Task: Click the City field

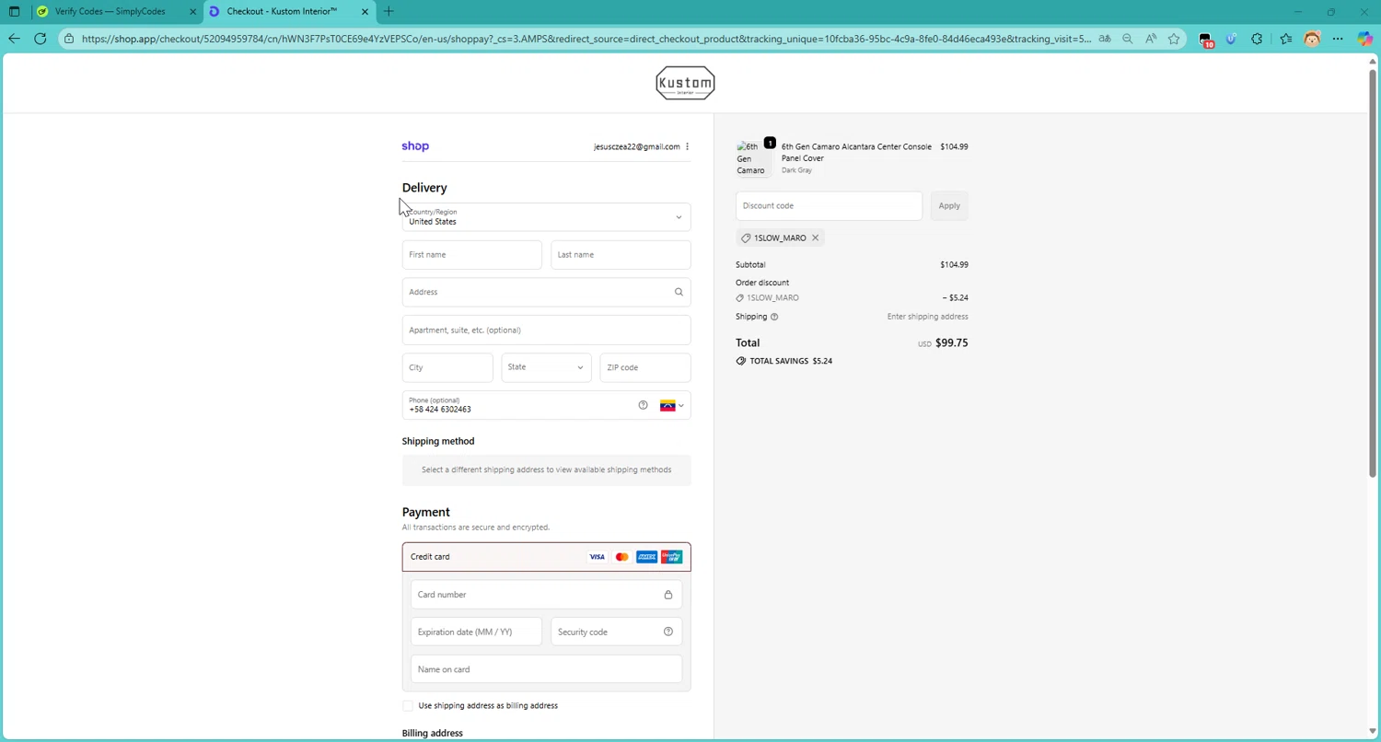Action: [x=447, y=367]
